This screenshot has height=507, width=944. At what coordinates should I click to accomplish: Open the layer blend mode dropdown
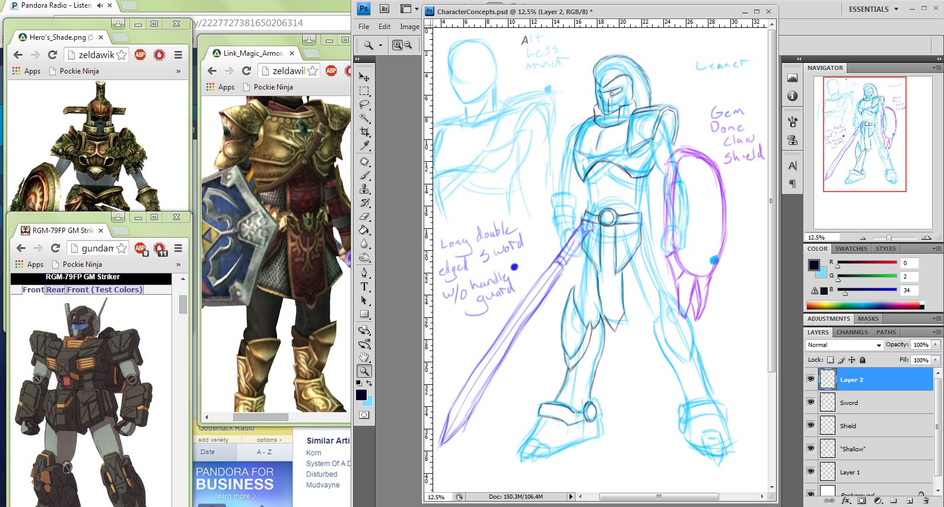point(845,345)
